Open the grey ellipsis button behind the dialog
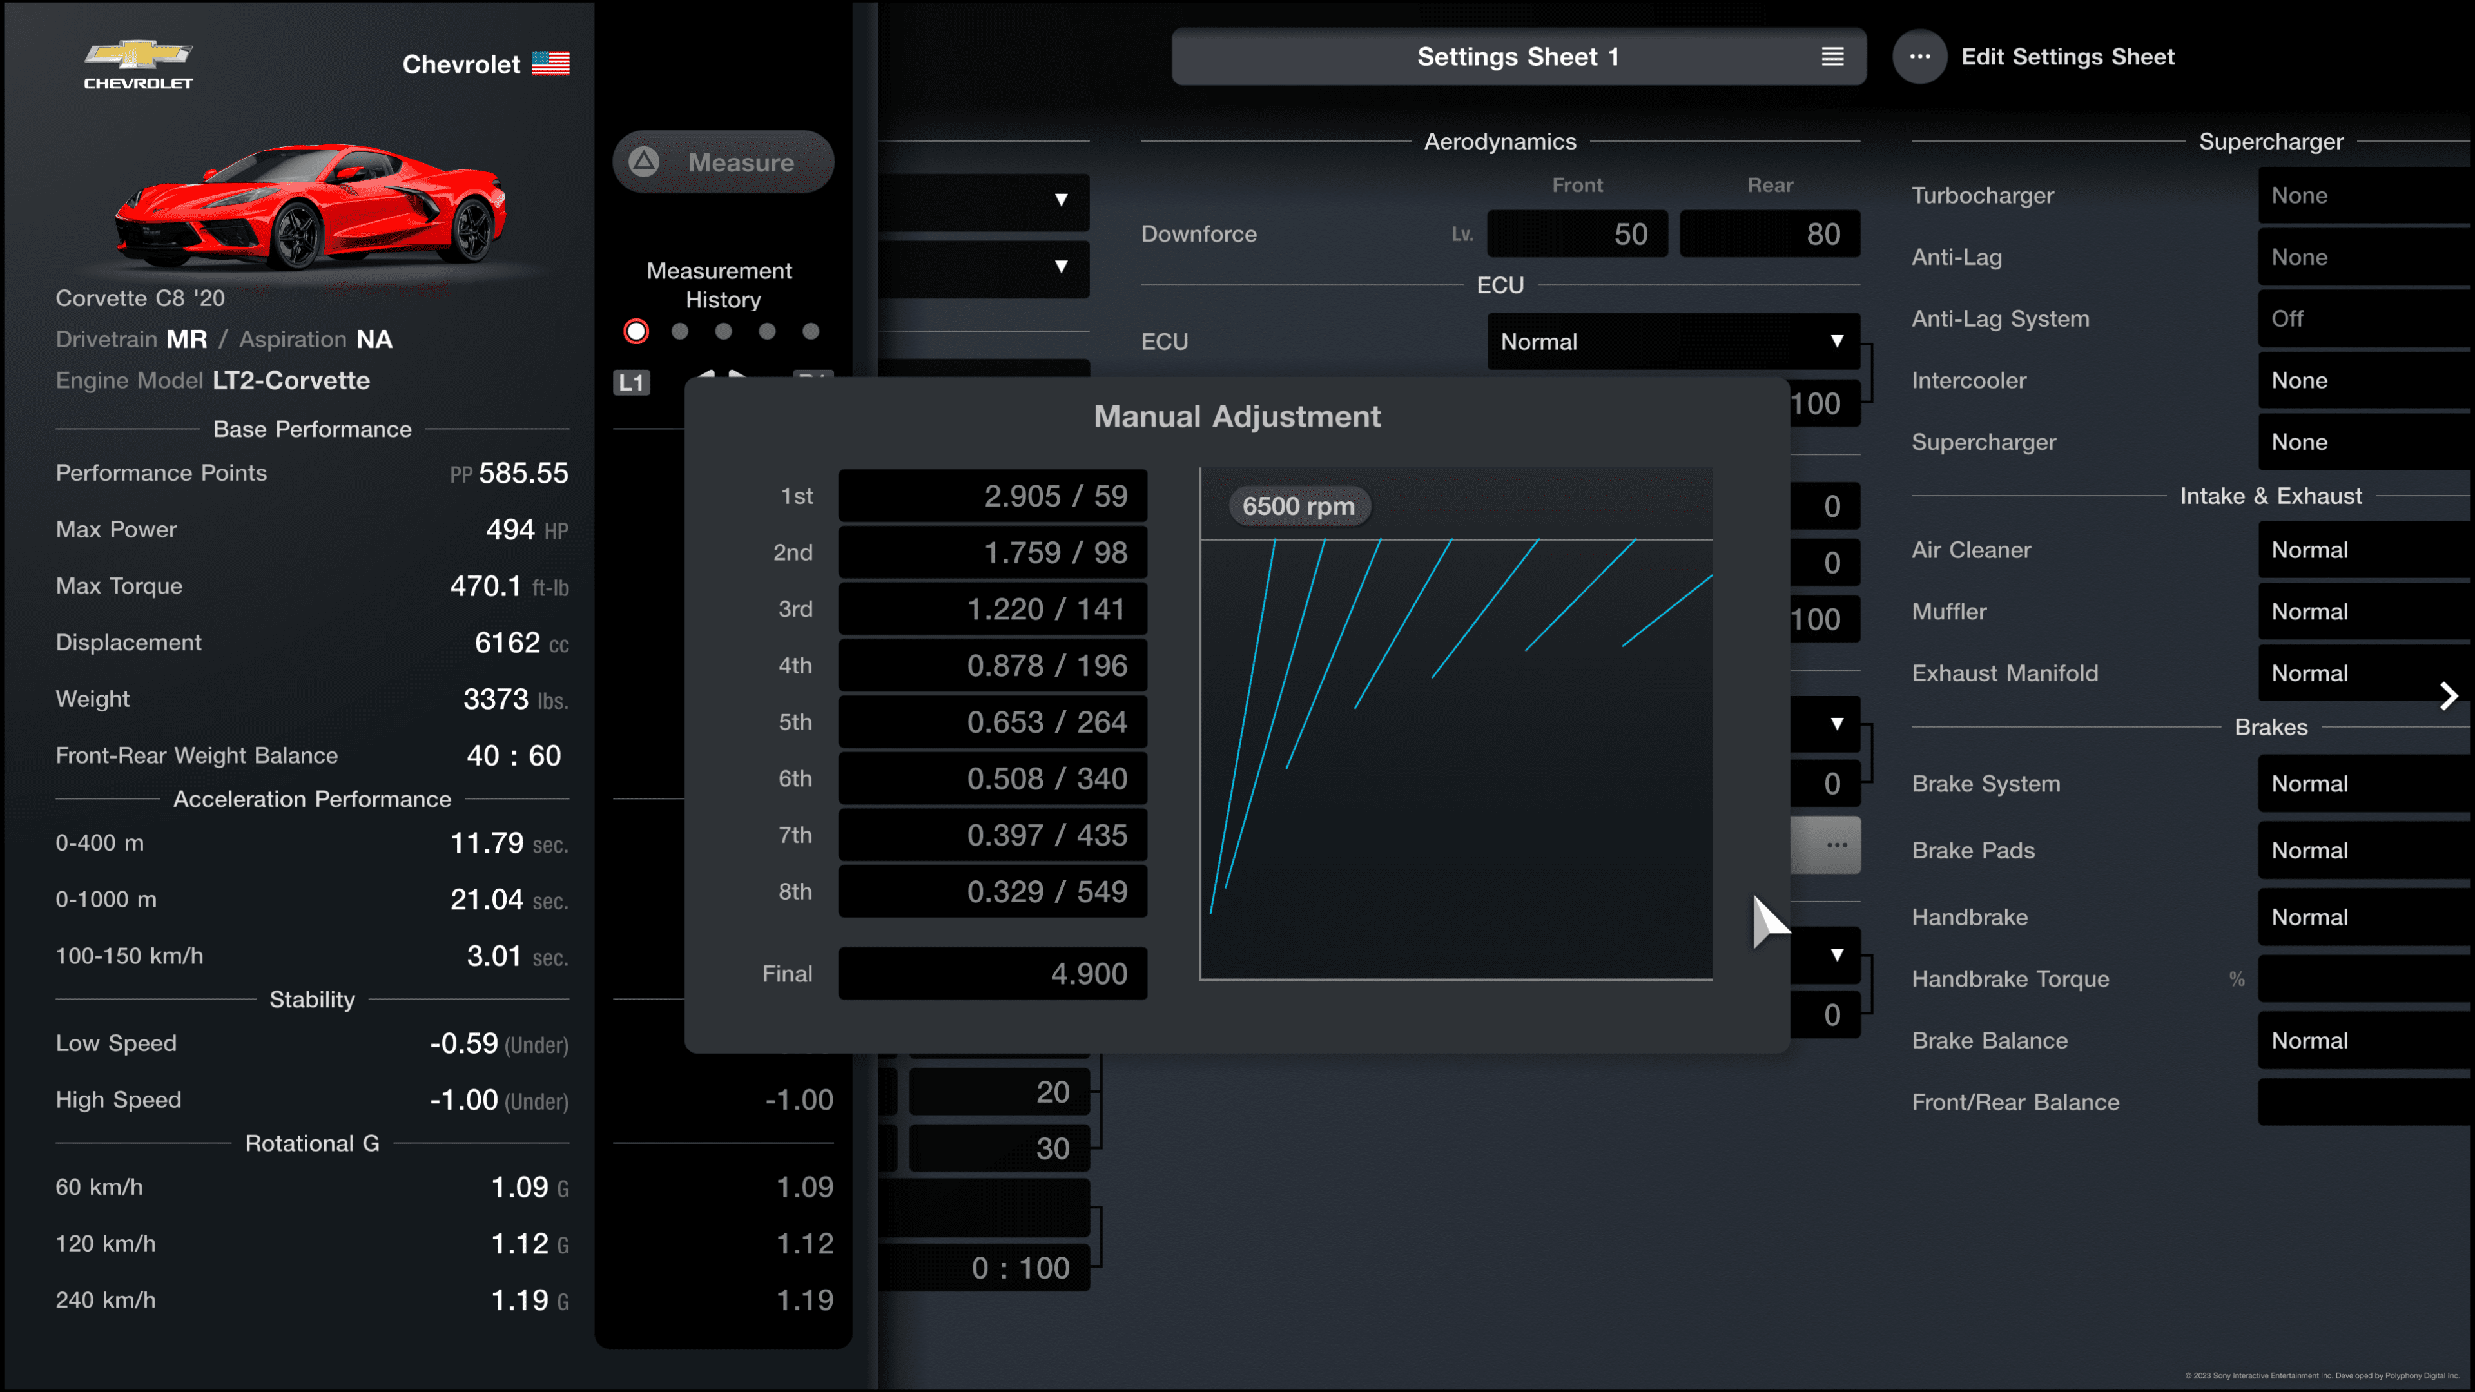 pos(1825,844)
